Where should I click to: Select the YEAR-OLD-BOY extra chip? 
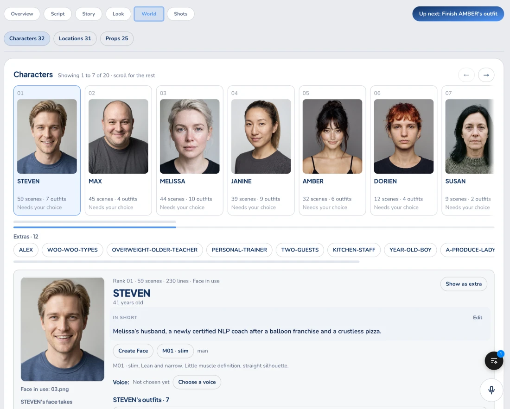coord(410,250)
